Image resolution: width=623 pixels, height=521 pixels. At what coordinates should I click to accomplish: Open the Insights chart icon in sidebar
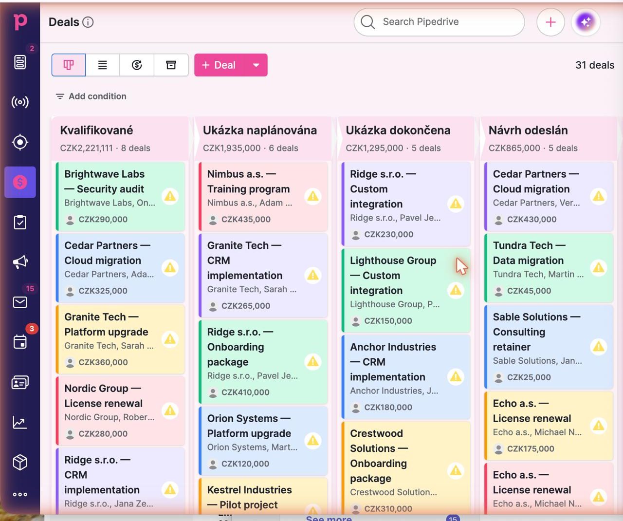pos(20,422)
